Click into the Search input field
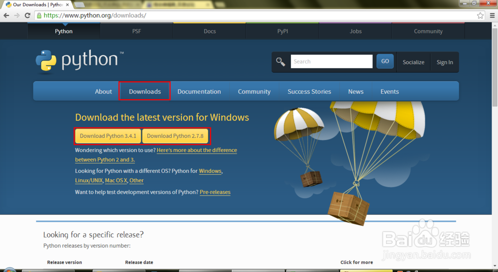 click(332, 61)
